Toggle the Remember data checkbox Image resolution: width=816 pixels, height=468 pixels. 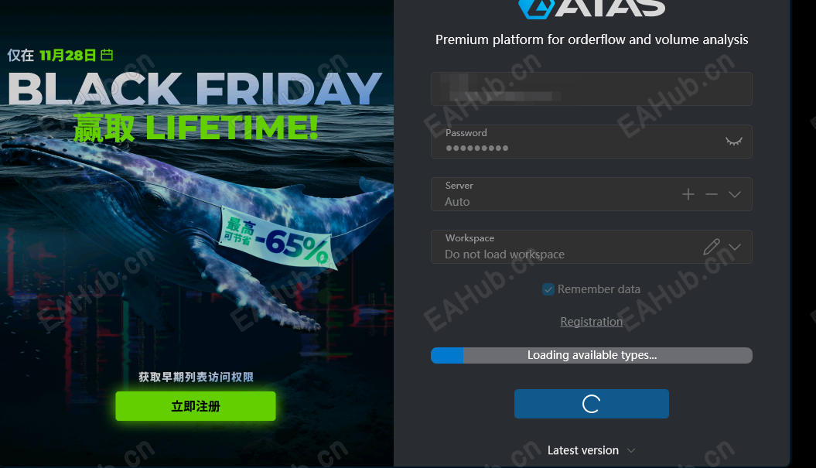tap(548, 289)
